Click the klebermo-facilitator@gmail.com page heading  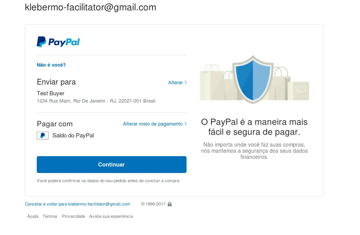90,7
